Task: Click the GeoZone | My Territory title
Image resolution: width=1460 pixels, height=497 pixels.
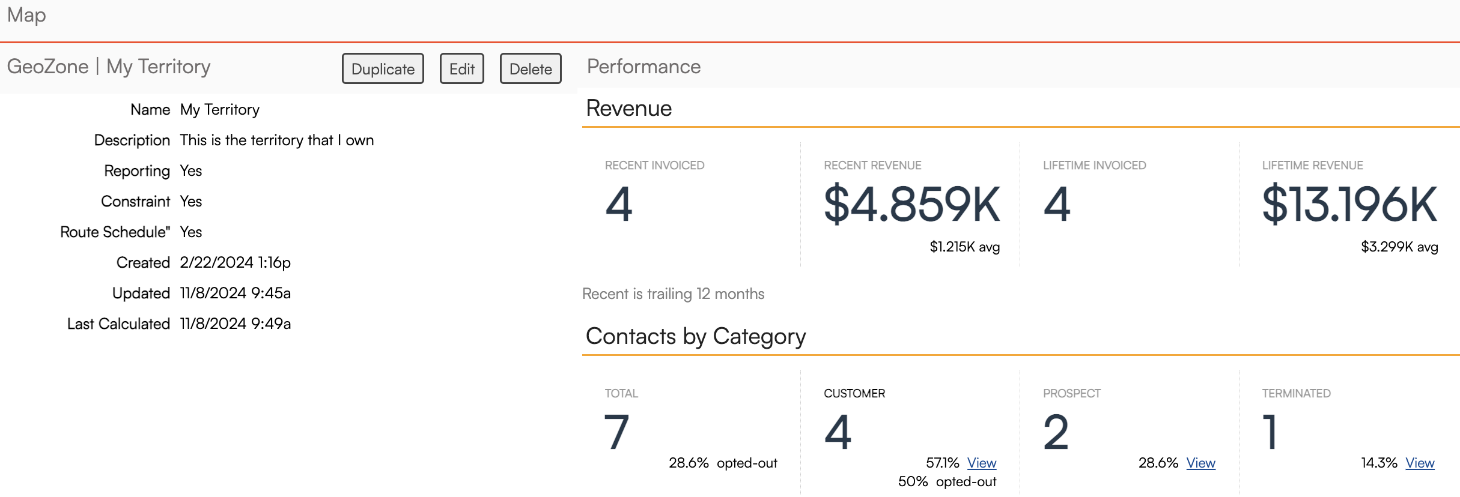Action: pos(109,67)
